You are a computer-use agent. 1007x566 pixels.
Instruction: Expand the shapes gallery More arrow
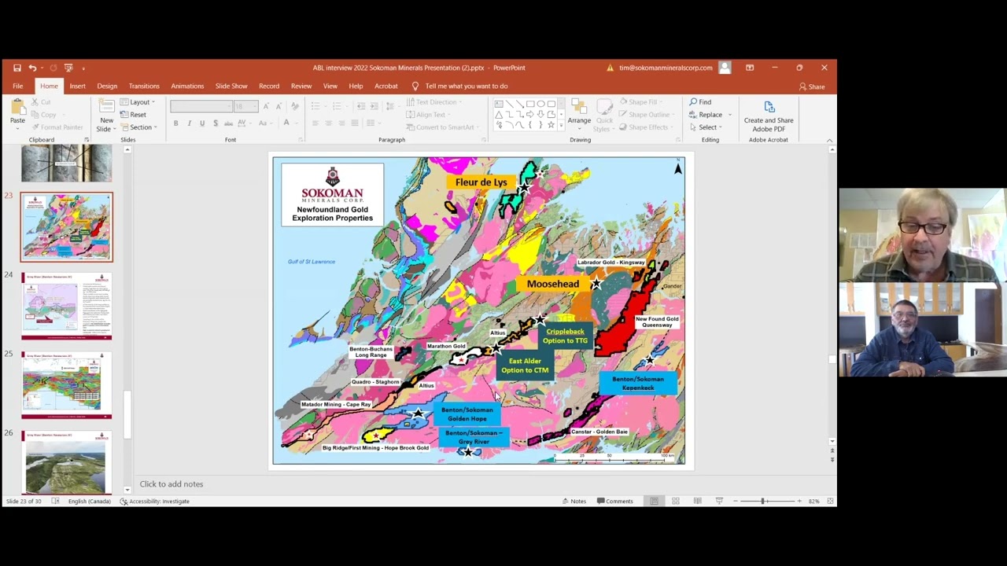(561, 126)
